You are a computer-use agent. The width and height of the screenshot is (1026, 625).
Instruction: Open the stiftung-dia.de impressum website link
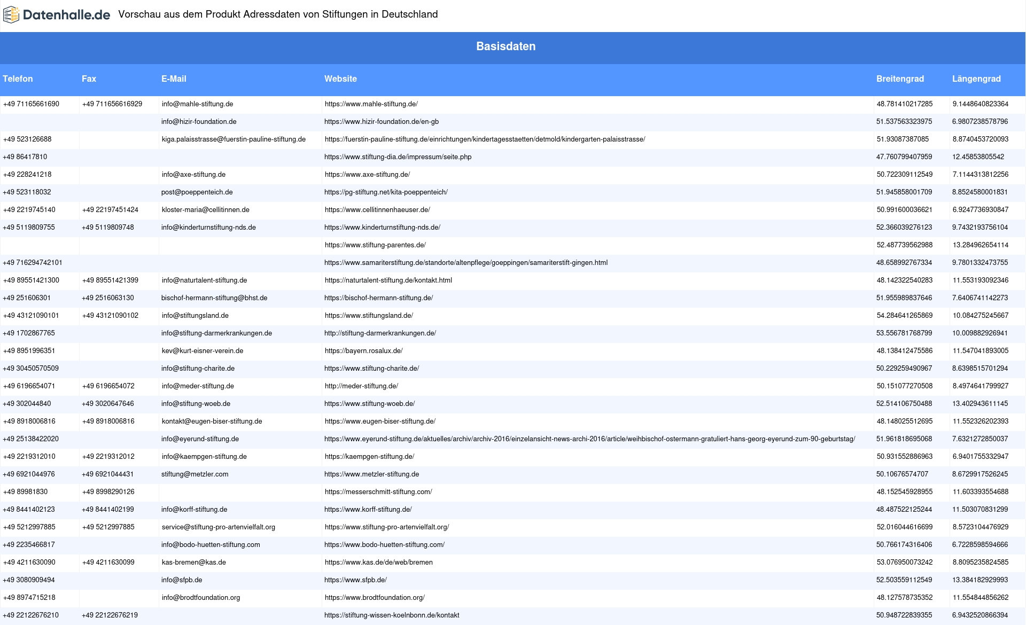point(398,157)
